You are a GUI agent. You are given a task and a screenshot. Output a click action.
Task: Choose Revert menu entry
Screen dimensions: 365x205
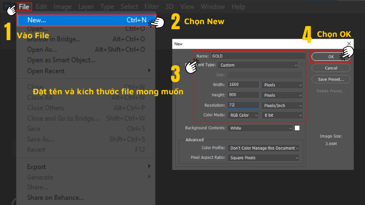tap(86, 150)
